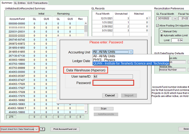Open the GUS Transactions tab
The width and height of the screenshot is (189, 134).
[x=37, y=3]
